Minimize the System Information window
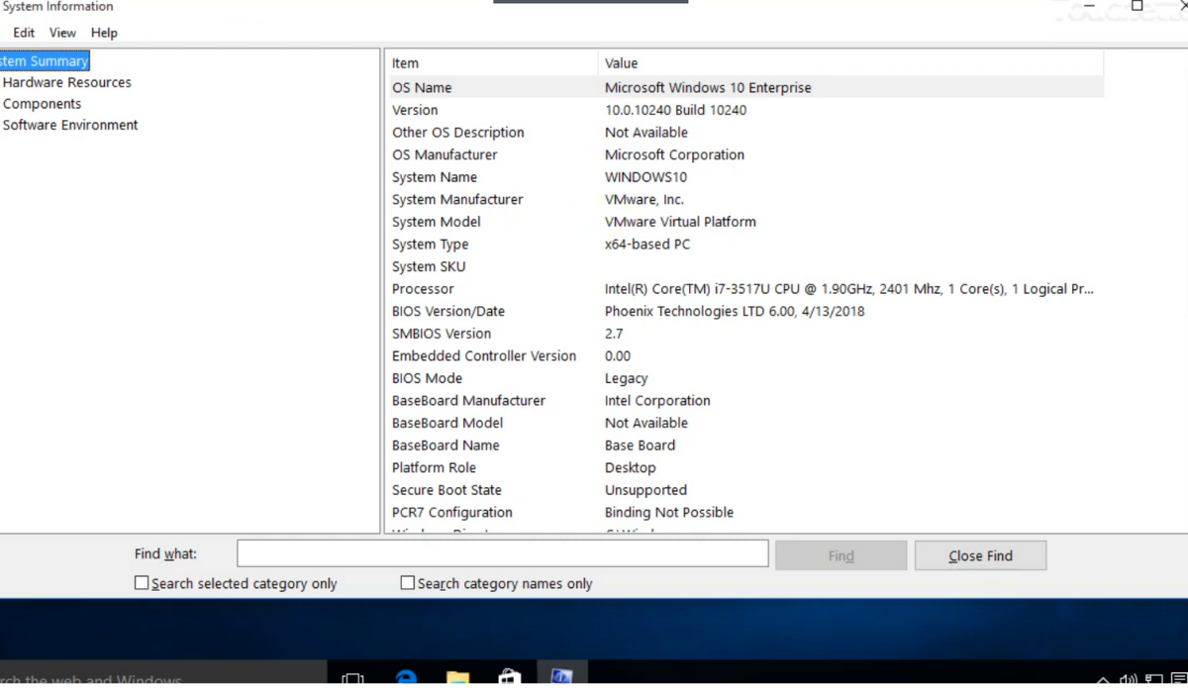Image resolution: width=1188 pixels, height=693 pixels. click(x=1090, y=6)
